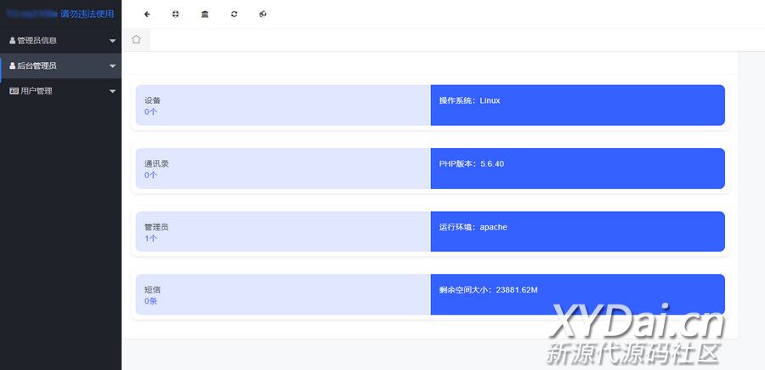Click the PHP版本 info panel
765x370 pixels.
[x=577, y=168]
